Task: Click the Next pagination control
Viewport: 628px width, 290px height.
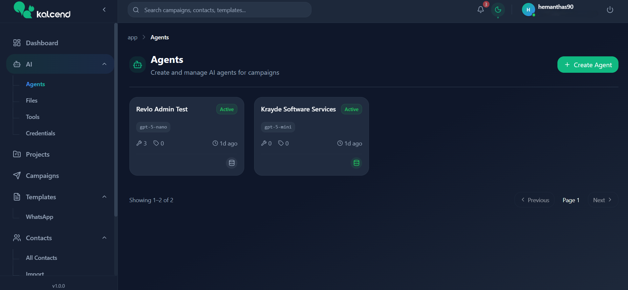Action: coord(602,200)
